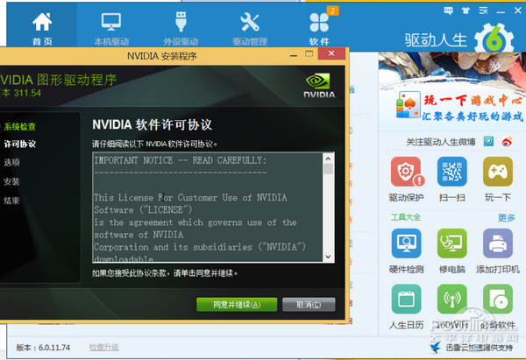
Task: Open the skin shirt icon in title bar
Action: pyautogui.click(x=466, y=11)
